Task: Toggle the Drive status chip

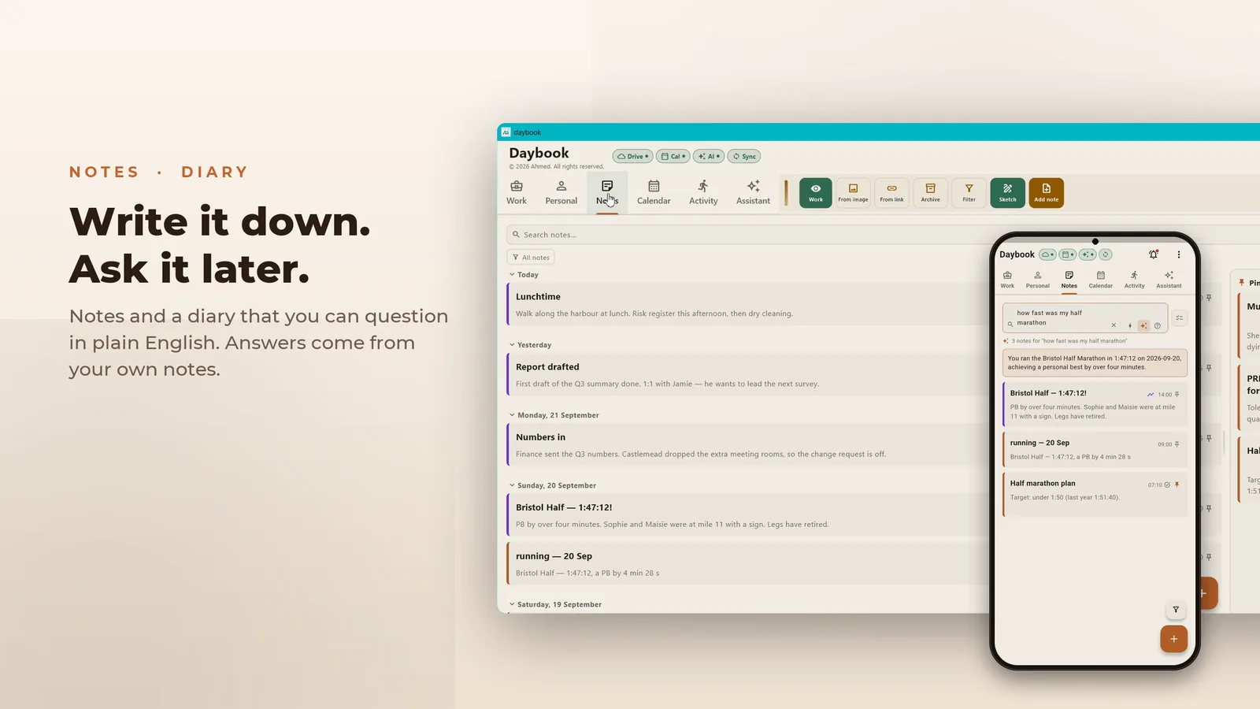Action: (632, 156)
